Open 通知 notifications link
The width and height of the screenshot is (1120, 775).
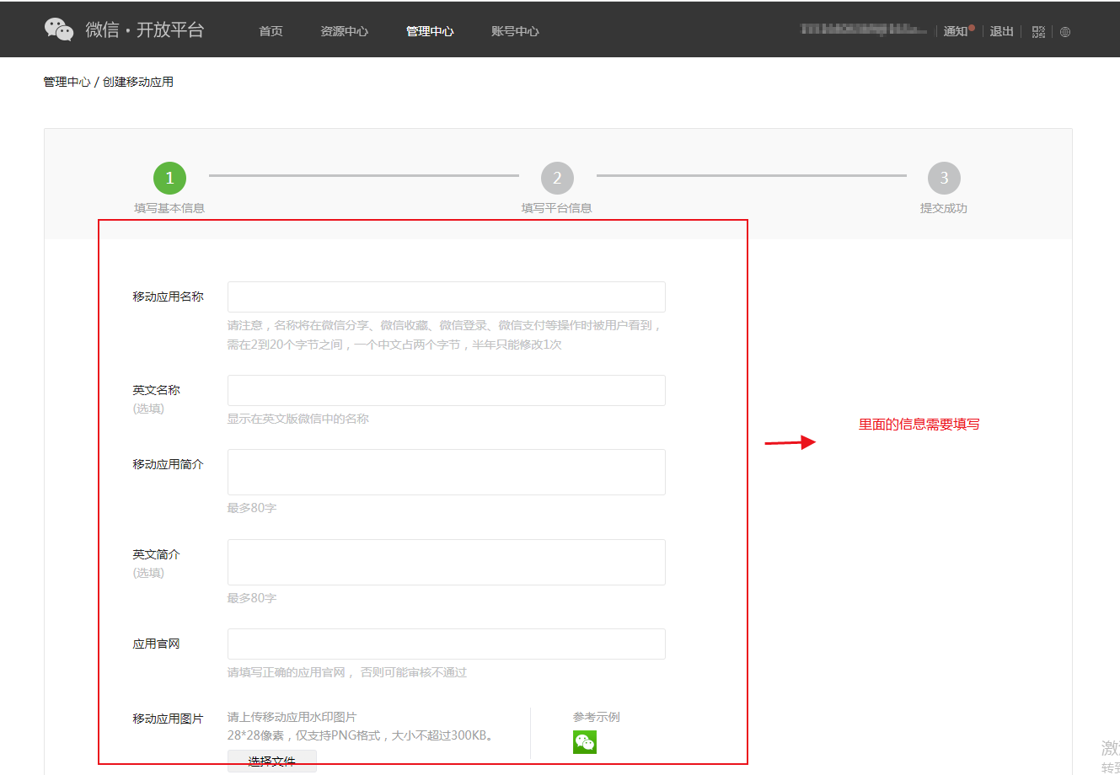click(955, 31)
